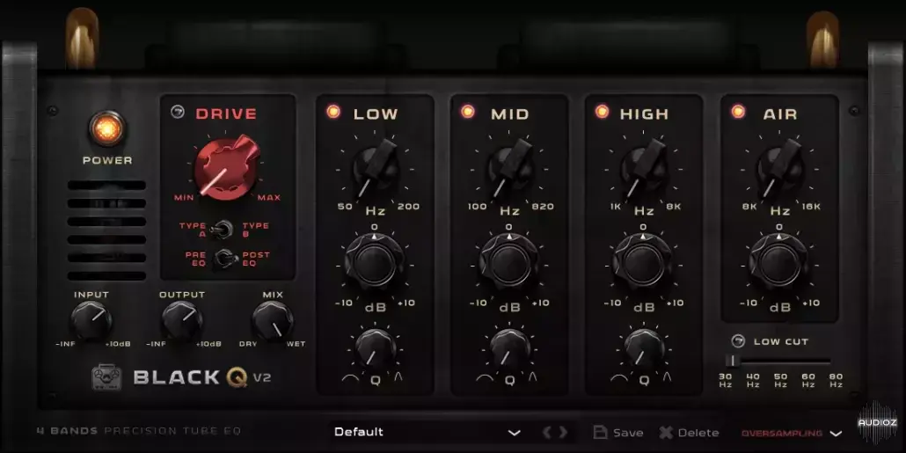Click the LOW CUT frequency slider handle

point(733,361)
